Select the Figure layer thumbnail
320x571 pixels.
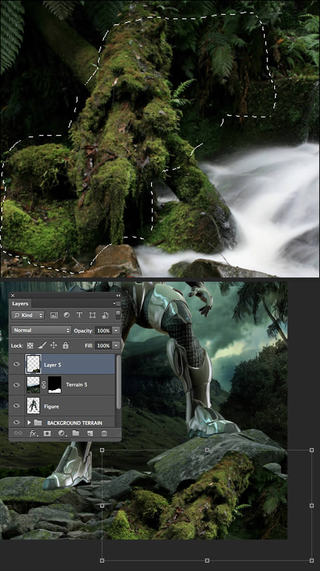[x=33, y=406]
